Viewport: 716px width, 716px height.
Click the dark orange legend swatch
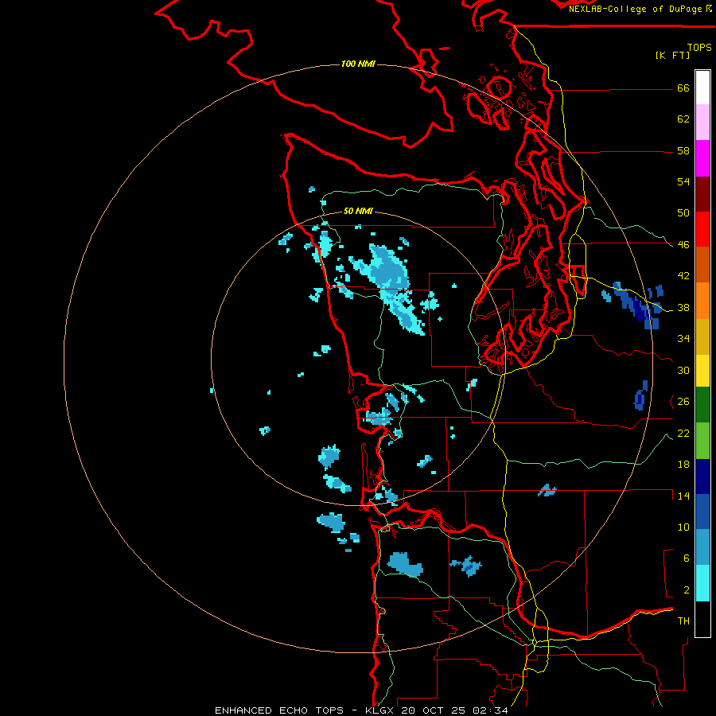pyautogui.click(x=702, y=265)
